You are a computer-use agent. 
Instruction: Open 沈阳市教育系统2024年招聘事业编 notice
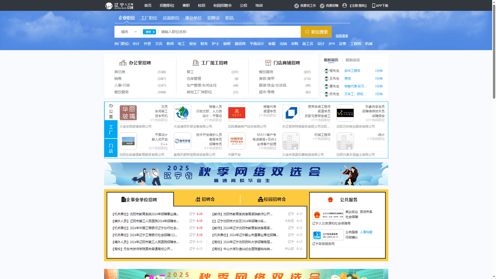146,214
